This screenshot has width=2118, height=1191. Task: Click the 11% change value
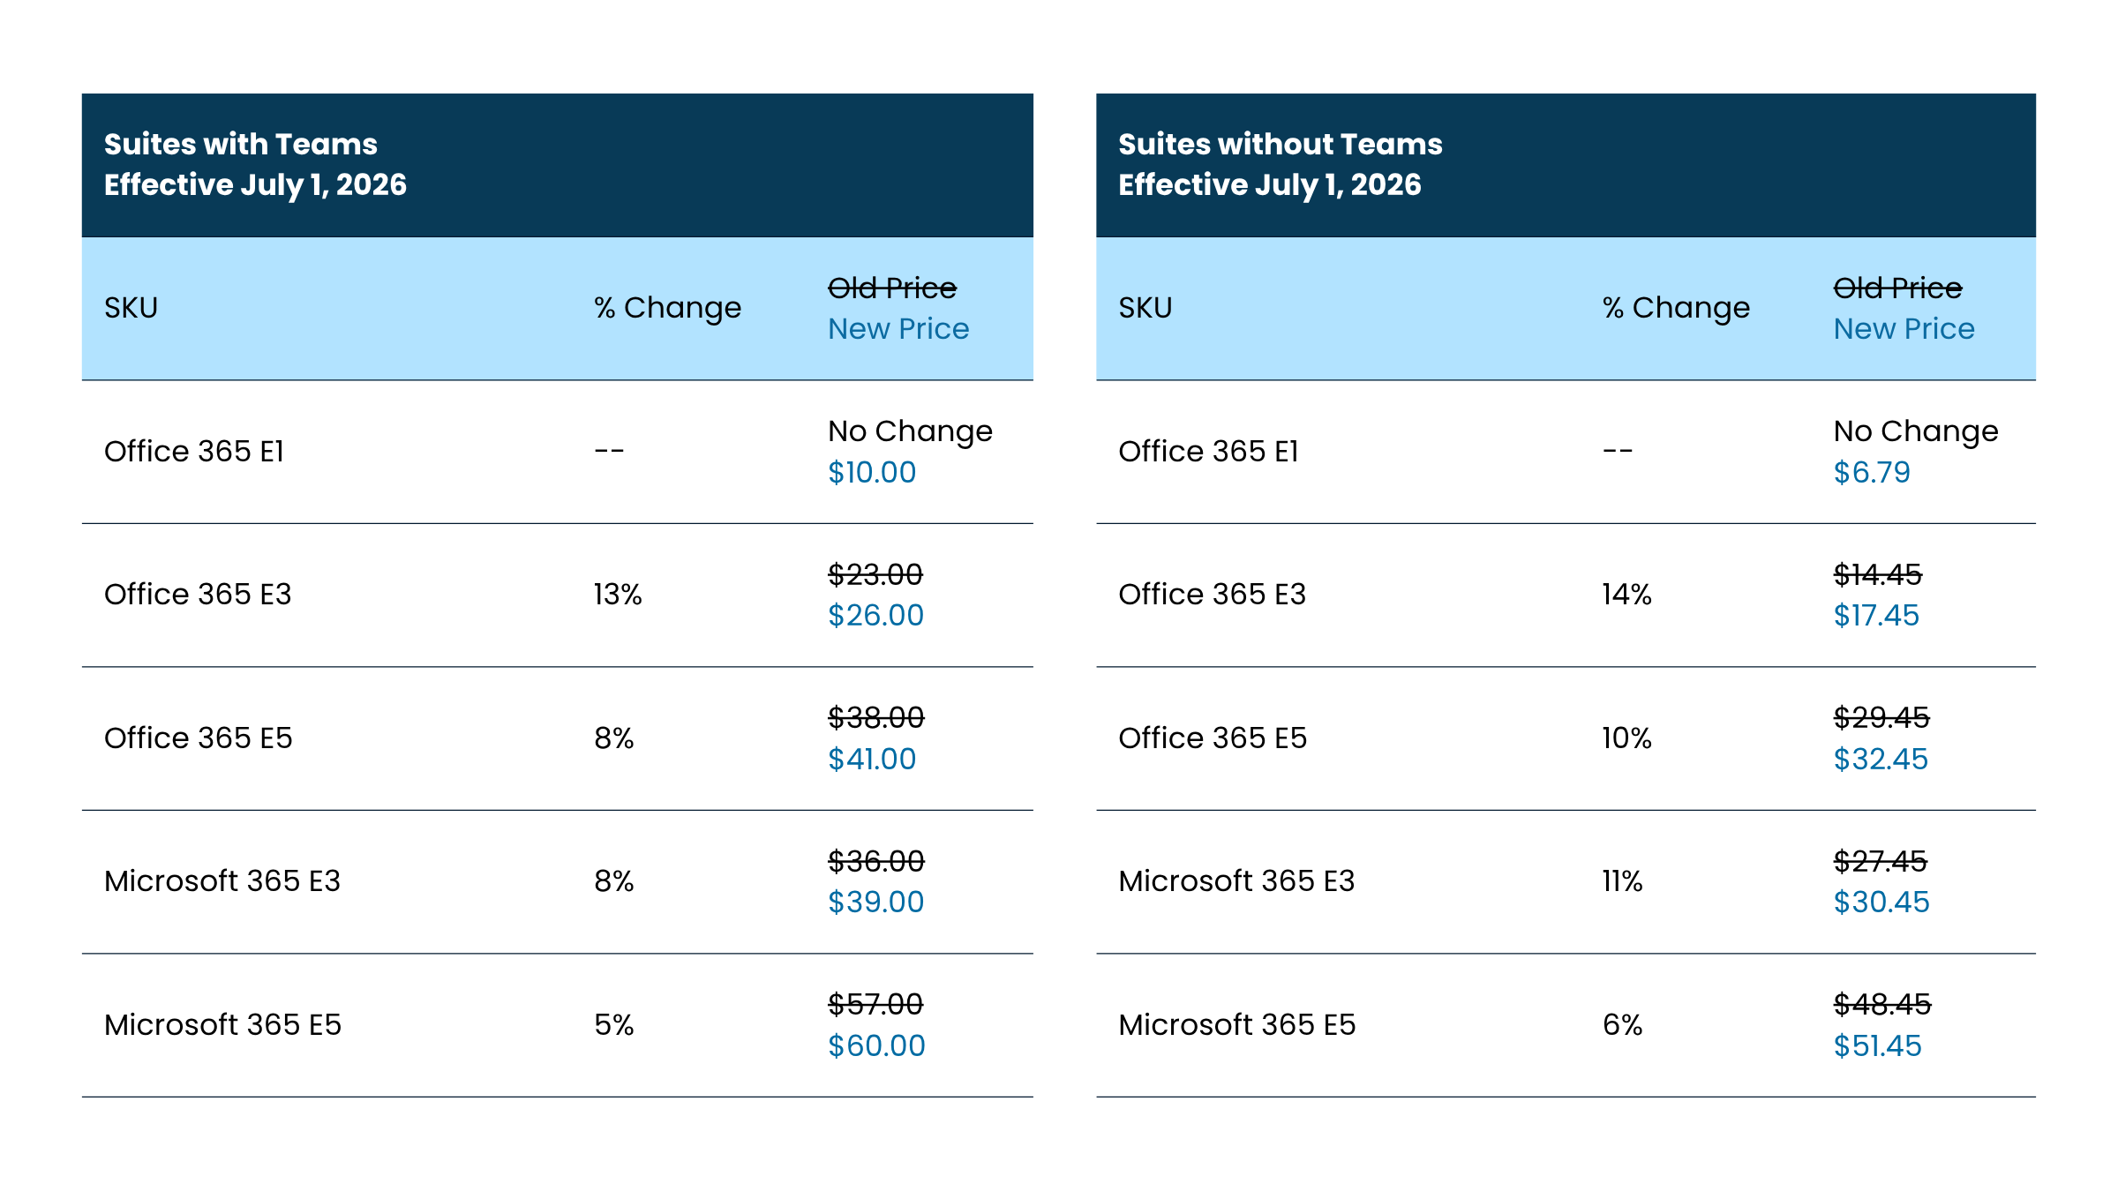pyautogui.click(x=1622, y=881)
